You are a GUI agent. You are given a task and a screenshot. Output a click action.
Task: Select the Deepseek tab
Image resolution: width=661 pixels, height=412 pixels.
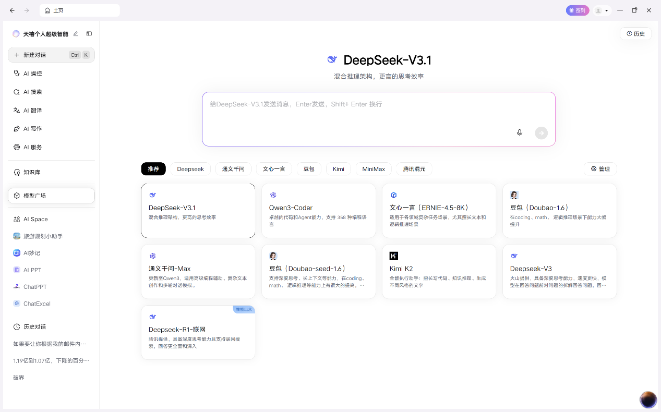pos(190,169)
